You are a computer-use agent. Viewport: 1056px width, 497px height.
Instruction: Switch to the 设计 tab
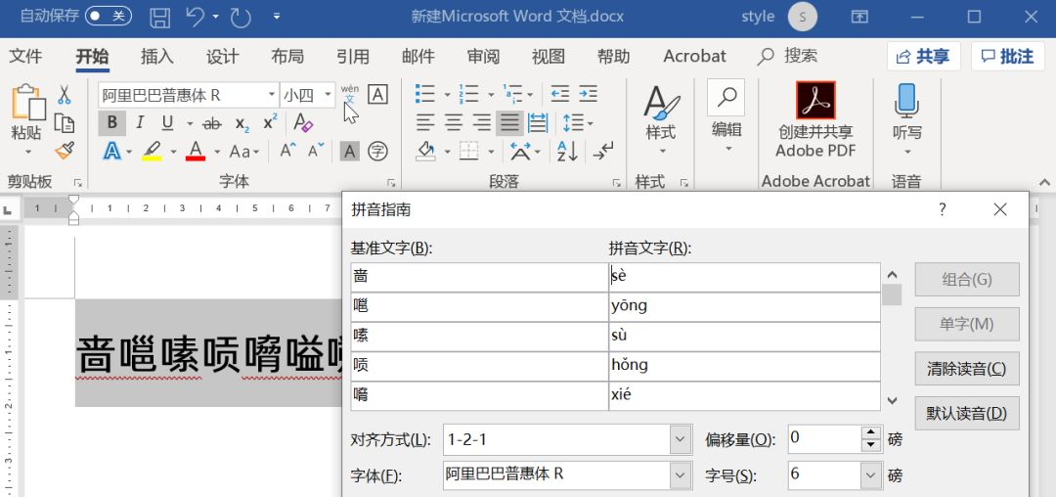(x=222, y=57)
